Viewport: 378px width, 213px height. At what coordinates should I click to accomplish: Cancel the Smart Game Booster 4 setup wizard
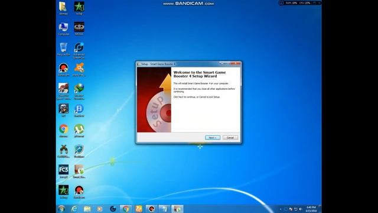pyautogui.click(x=230, y=138)
